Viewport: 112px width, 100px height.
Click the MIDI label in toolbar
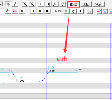pos(58,11)
